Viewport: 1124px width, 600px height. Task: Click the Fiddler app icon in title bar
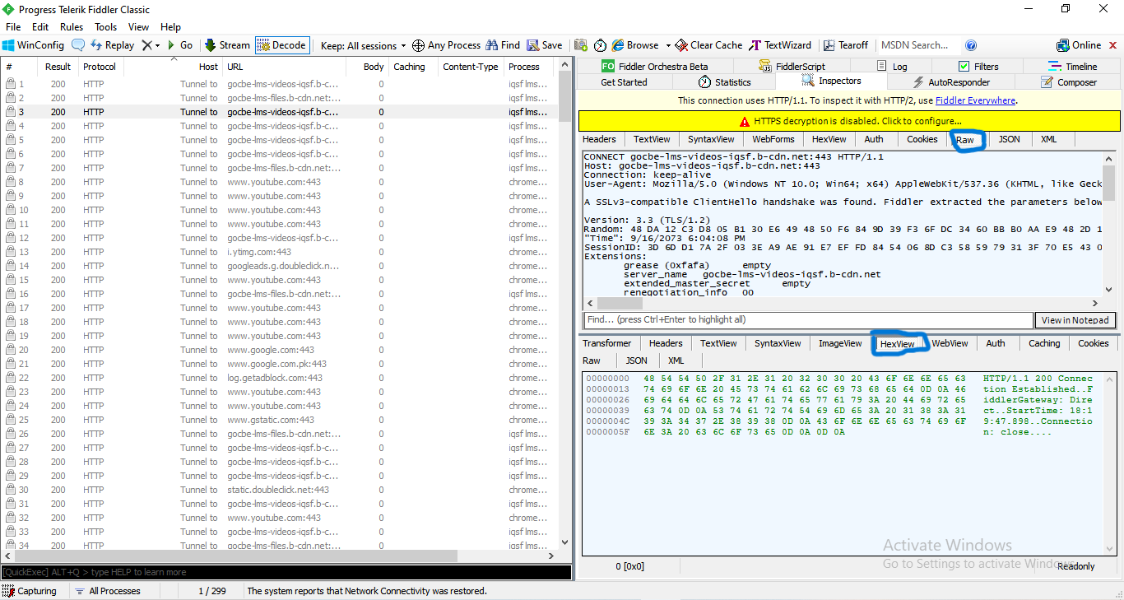pyautogui.click(x=8, y=9)
